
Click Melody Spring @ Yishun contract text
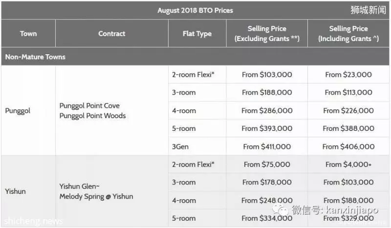coord(96,196)
